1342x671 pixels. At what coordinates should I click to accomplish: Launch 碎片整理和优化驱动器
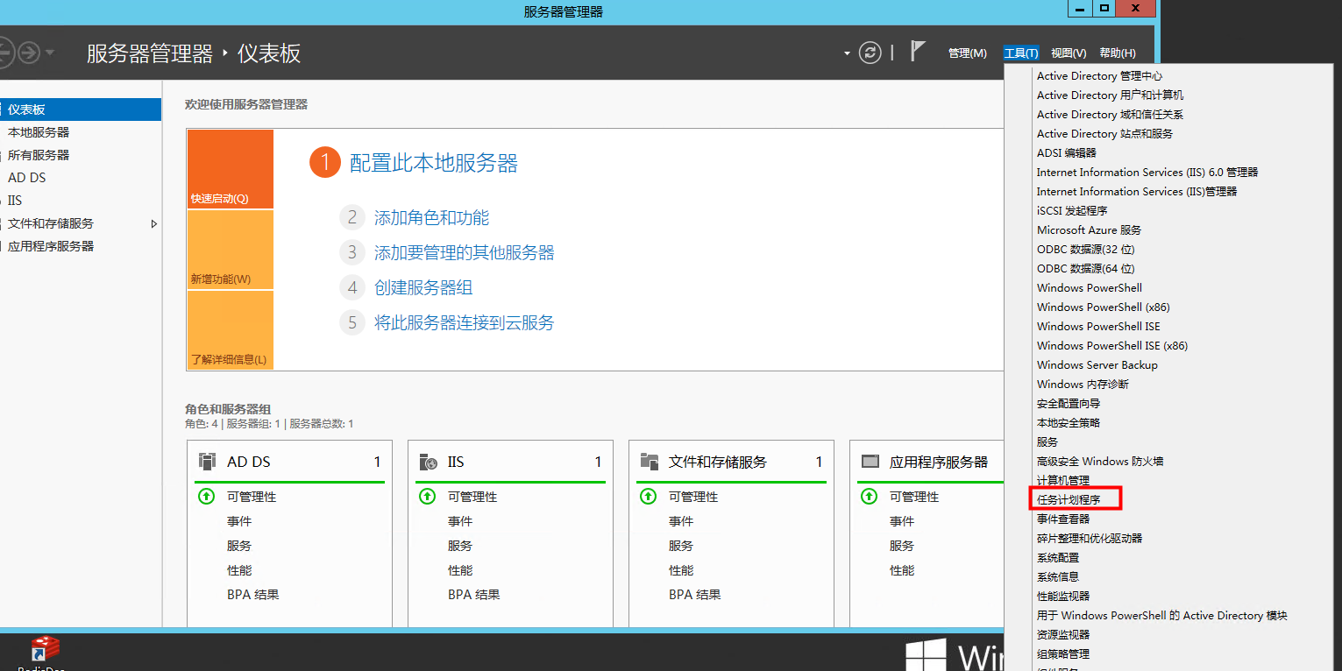(x=1090, y=539)
